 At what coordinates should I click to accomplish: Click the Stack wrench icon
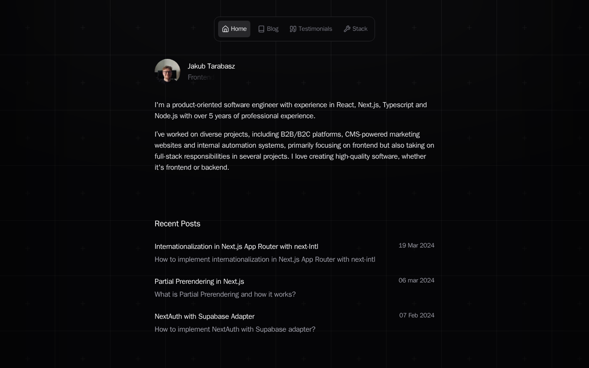[347, 29]
